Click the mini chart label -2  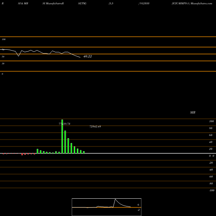tap(138, 210)
